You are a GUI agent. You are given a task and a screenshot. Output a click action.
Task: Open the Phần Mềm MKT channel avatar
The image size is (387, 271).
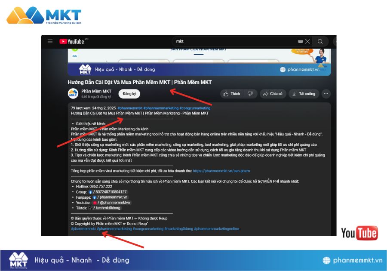(73, 94)
